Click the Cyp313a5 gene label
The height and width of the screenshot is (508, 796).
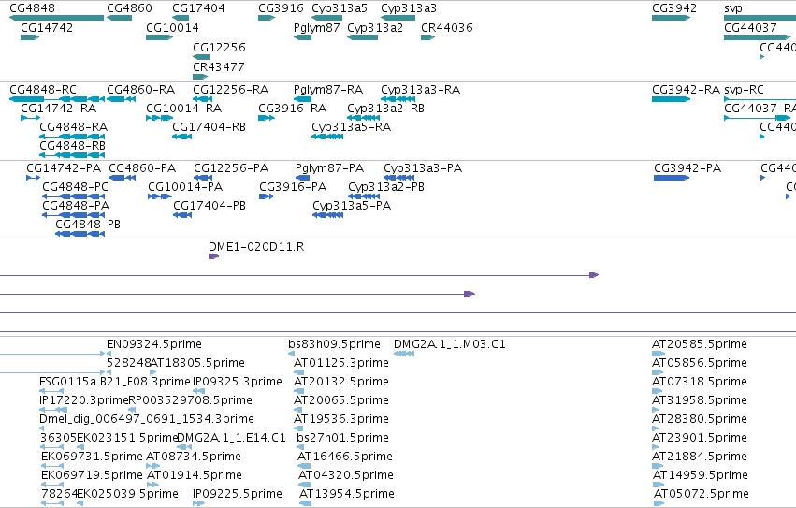tap(340, 8)
